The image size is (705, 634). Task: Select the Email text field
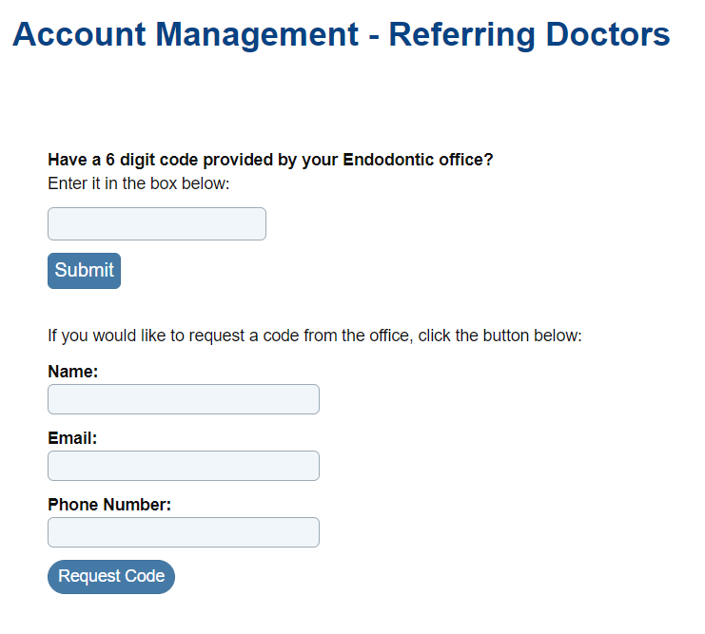184,466
